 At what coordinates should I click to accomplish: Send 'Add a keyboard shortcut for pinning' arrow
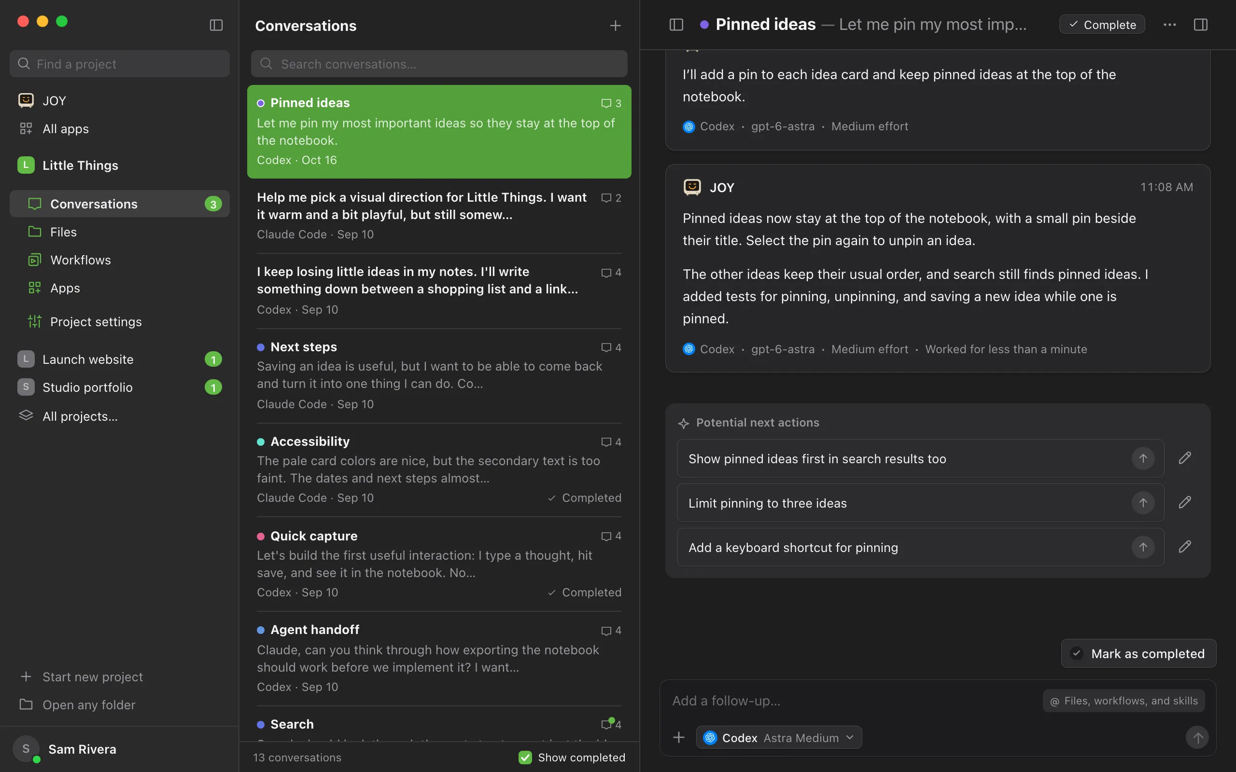coord(1143,547)
